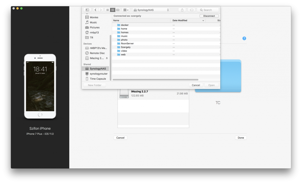Select SynologyNAS under Shared
Screen dimensions: 302x184
95,69
